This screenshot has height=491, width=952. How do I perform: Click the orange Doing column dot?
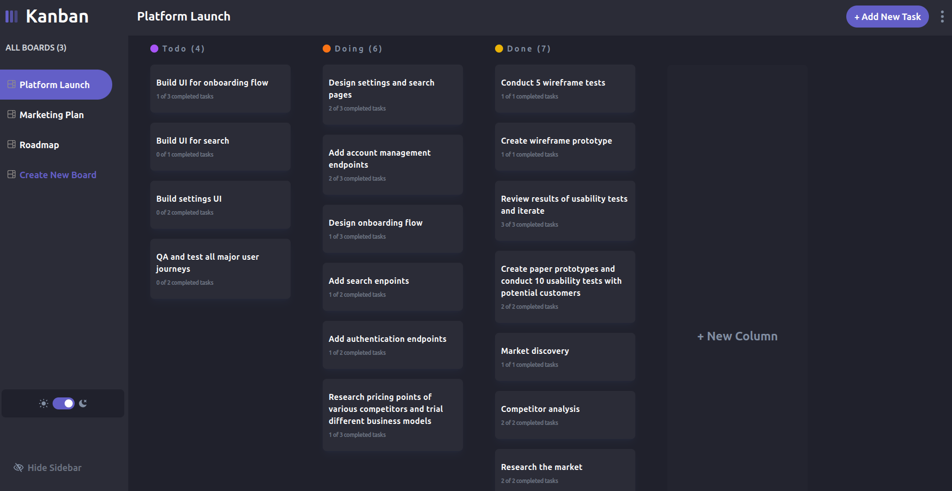tap(327, 49)
